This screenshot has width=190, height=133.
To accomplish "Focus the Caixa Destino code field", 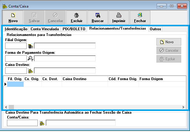I will (16, 71).
